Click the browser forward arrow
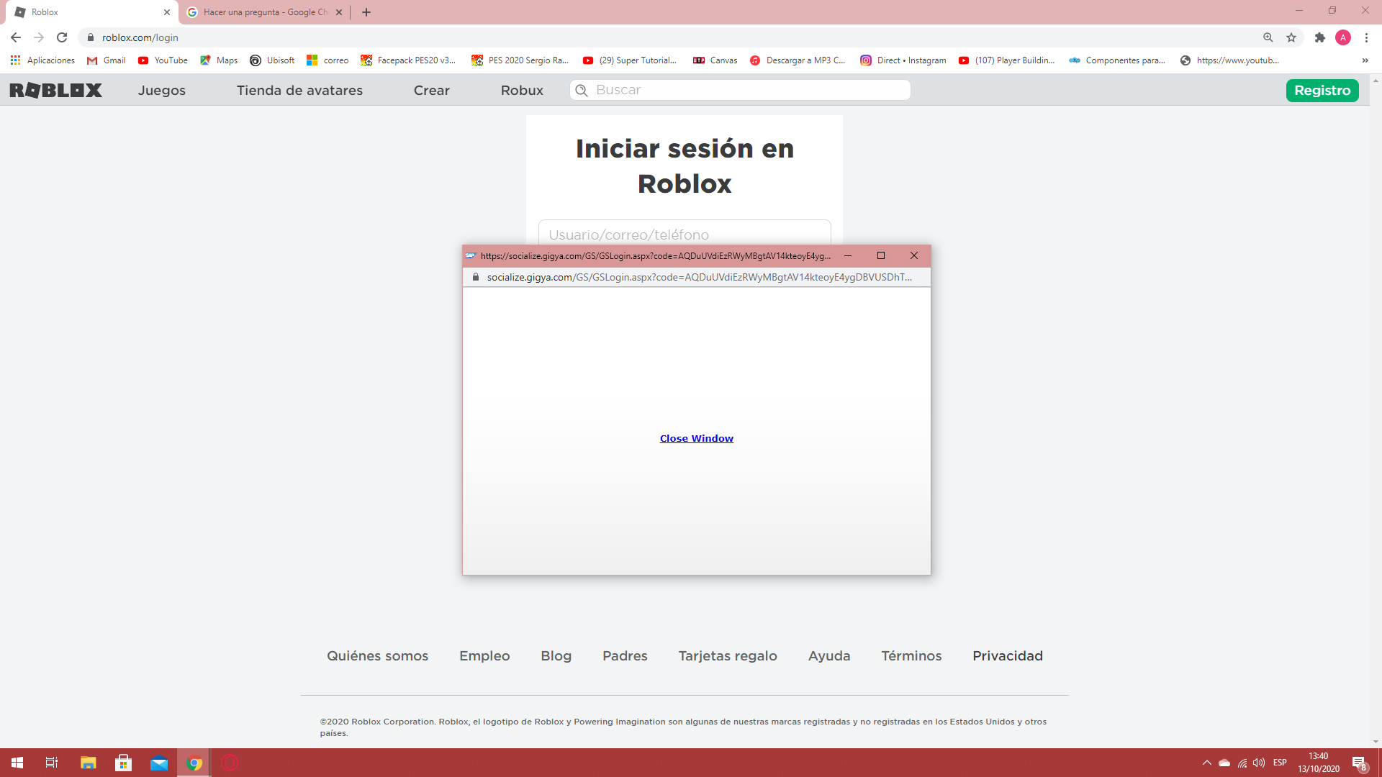The width and height of the screenshot is (1382, 777). pos(39,37)
